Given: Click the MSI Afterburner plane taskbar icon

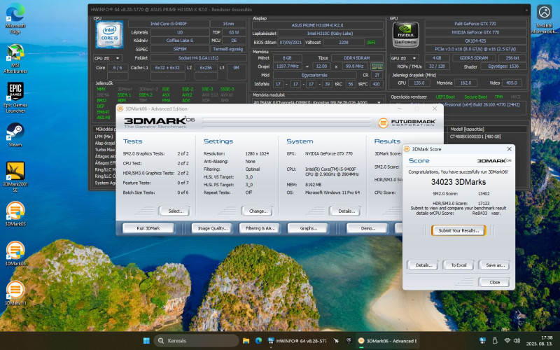Looking at the screenshot, I should point(336,341).
